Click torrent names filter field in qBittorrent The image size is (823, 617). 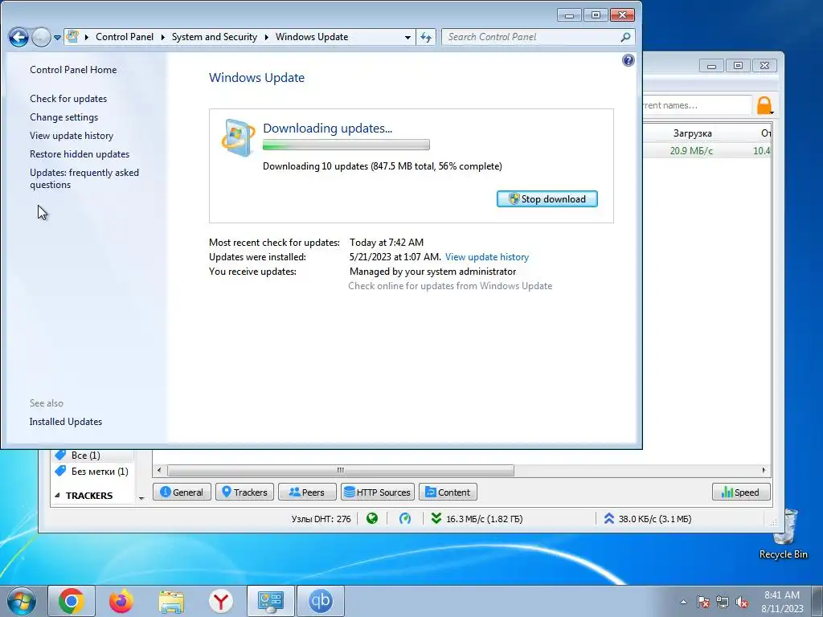pyautogui.click(x=697, y=105)
